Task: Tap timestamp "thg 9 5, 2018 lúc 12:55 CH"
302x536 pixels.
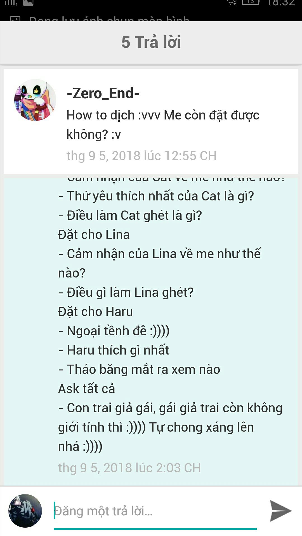Action: click(141, 156)
